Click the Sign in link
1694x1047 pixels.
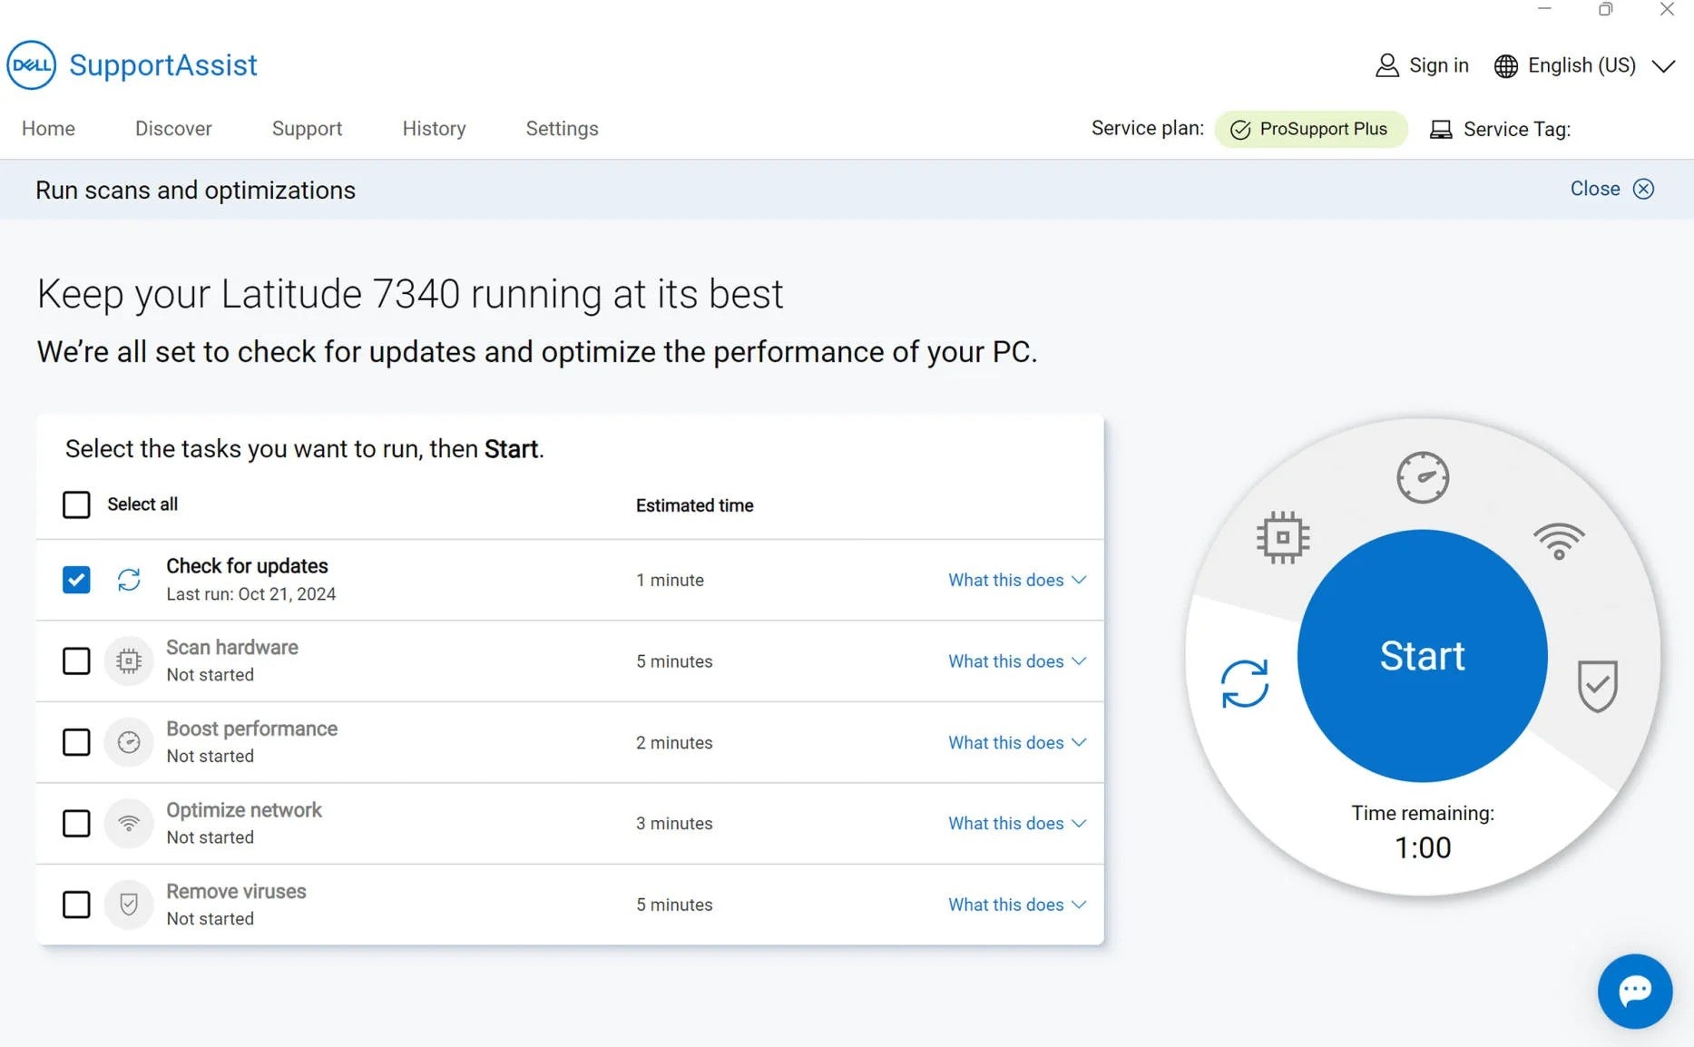[1422, 66]
